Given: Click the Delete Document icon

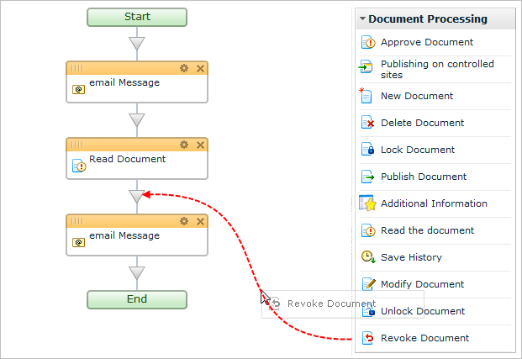Looking at the screenshot, I should pyautogui.click(x=366, y=123).
